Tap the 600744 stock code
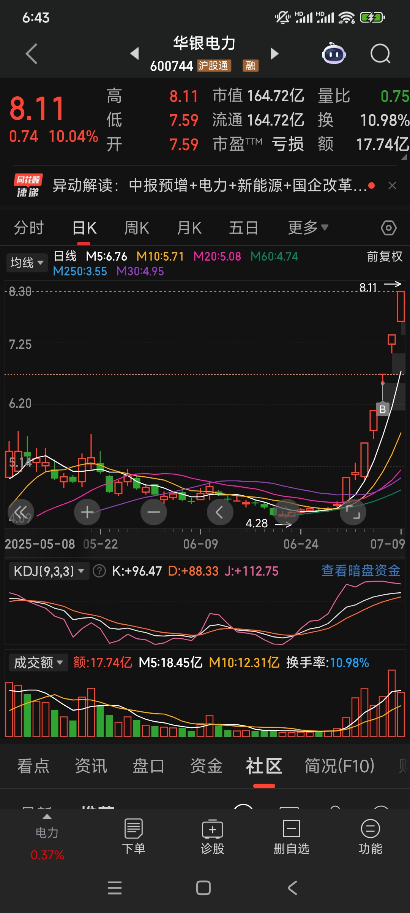Screen dimensions: 410x913 [x=172, y=66]
